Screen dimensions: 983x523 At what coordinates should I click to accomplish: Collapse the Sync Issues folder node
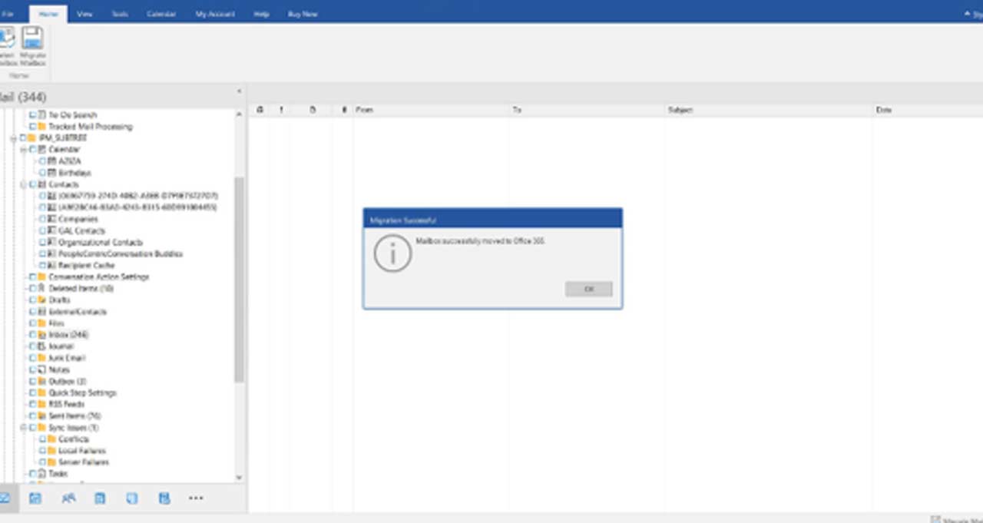[24, 428]
